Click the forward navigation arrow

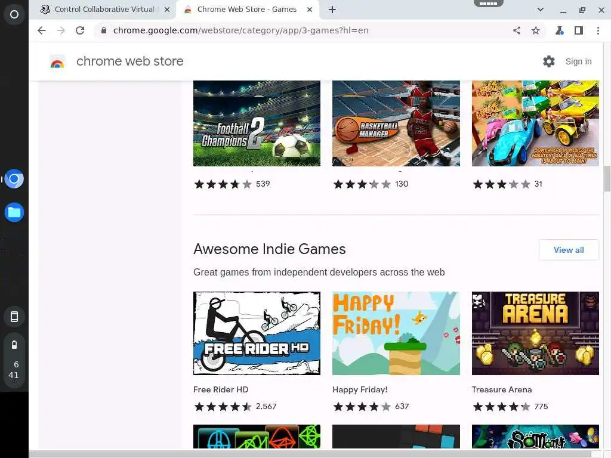61,30
